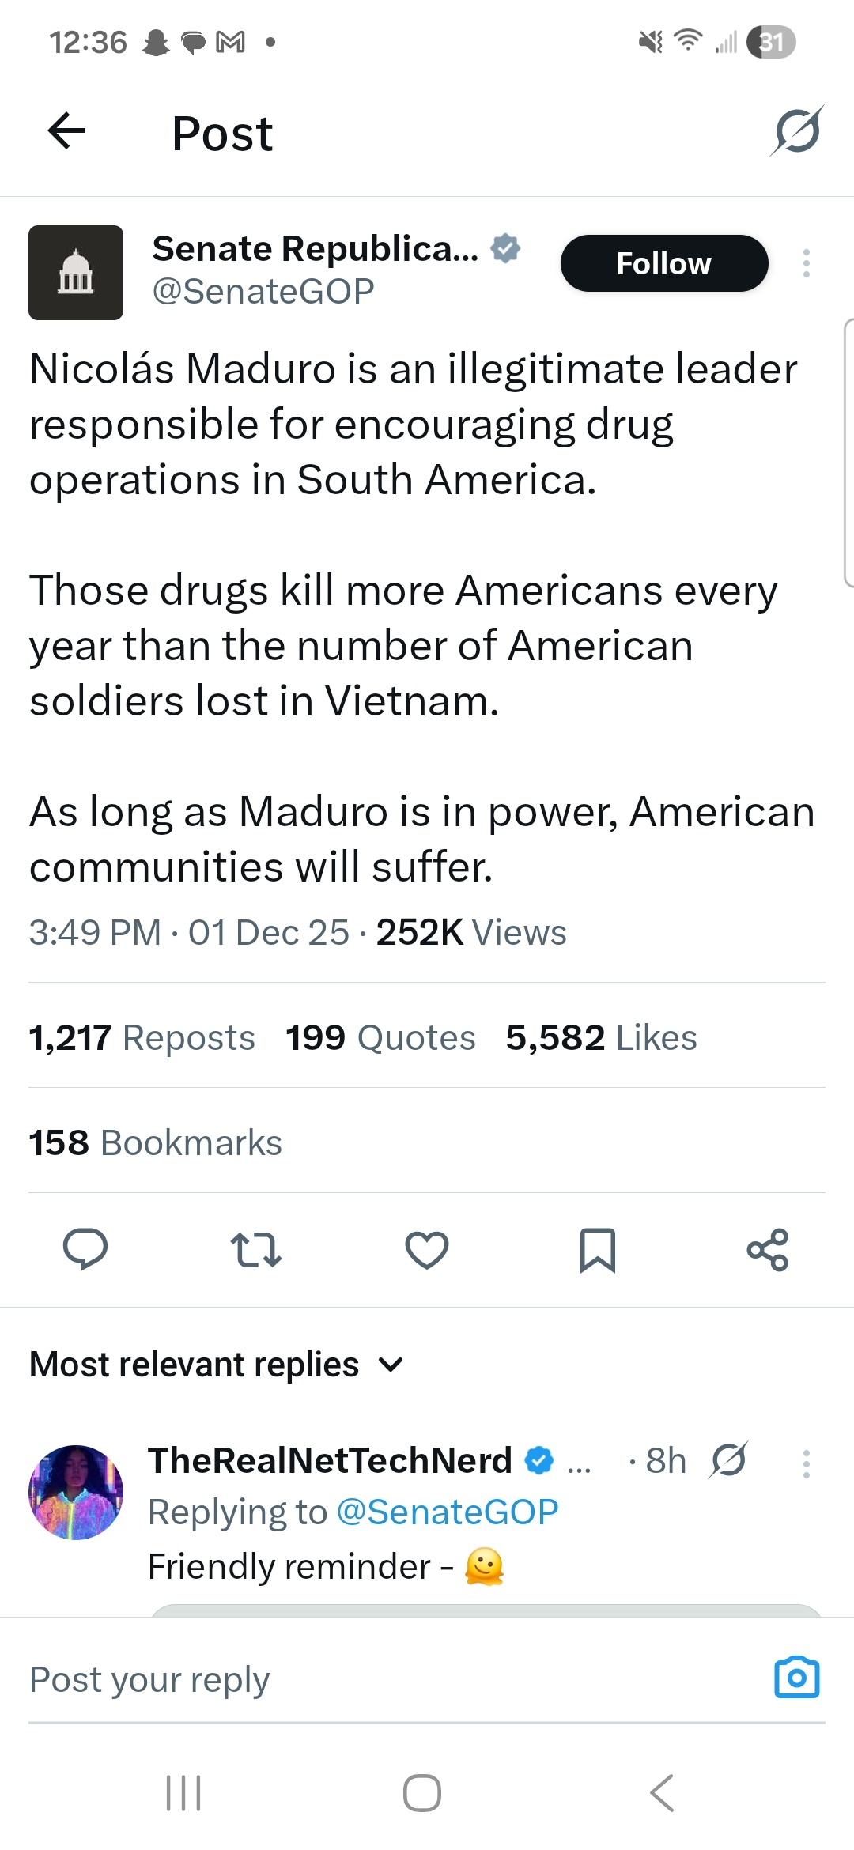
Task: Tap the reply speech bubble icon
Action: [x=85, y=1250]
